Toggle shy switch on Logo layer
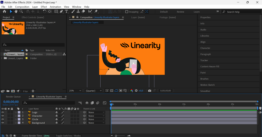The height and width of the screenshot is (137, 262). click(x=57, y=112)
